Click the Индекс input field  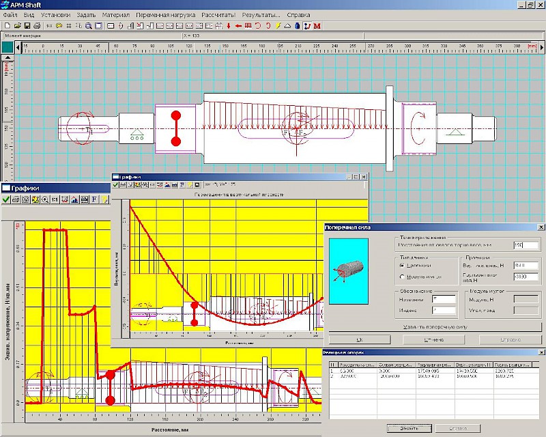[444, 310]
